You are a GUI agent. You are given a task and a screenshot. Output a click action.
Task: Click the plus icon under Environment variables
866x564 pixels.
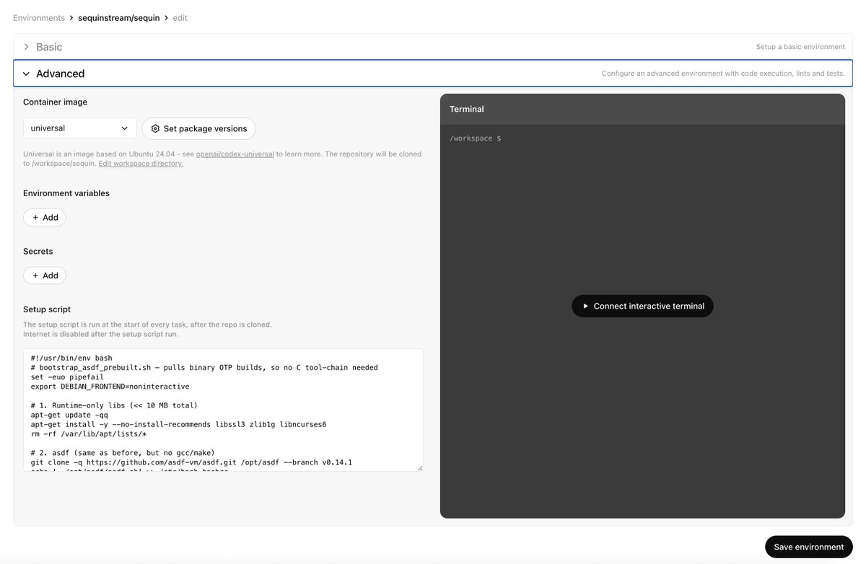(36, 217)
